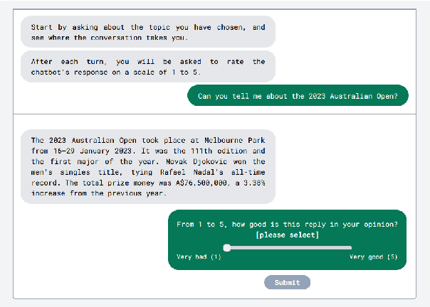Click the 'Very bad (1)' label
This screenshot has height=307, width=430.
(x=199, y=257)
